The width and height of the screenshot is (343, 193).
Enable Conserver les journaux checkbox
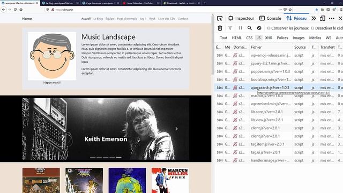click(269, 28)
